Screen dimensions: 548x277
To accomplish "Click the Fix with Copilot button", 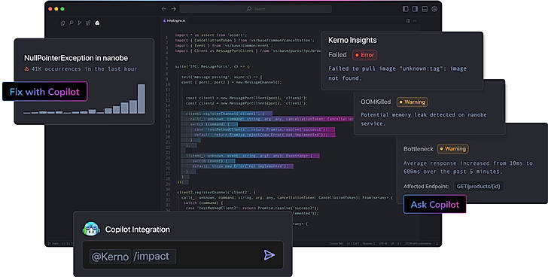I will tap(44, 92).
